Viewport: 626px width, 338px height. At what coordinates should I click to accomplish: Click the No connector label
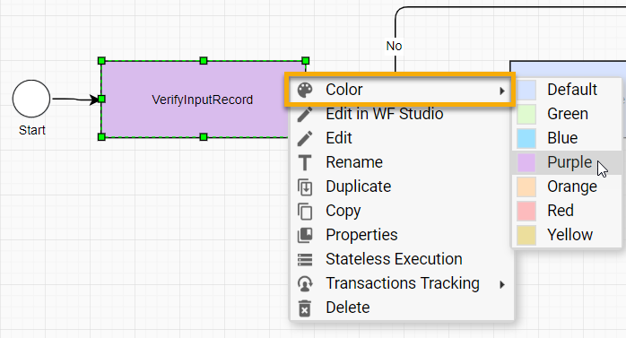(394, 46)
